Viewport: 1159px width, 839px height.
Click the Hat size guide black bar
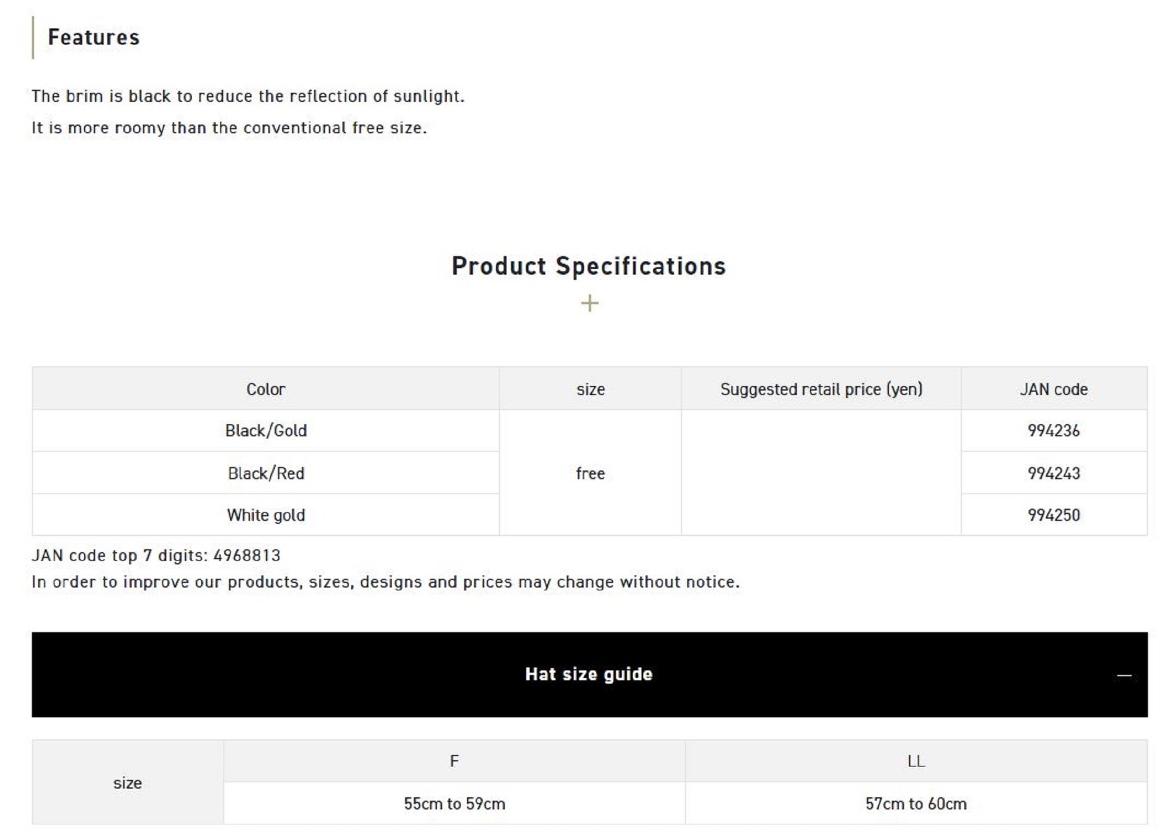(x=589, y=674)
